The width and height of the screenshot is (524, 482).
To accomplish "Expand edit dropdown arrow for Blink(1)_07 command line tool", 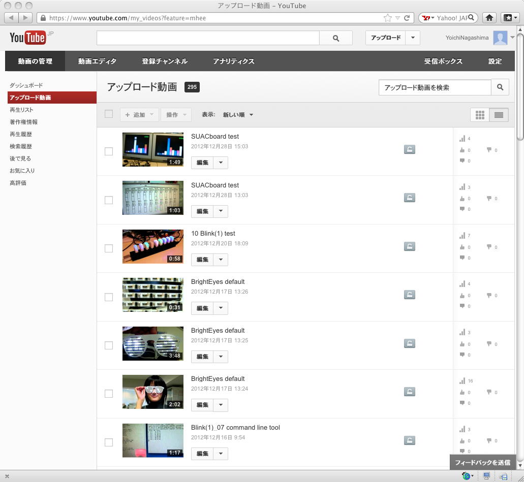I will (221, 454).
